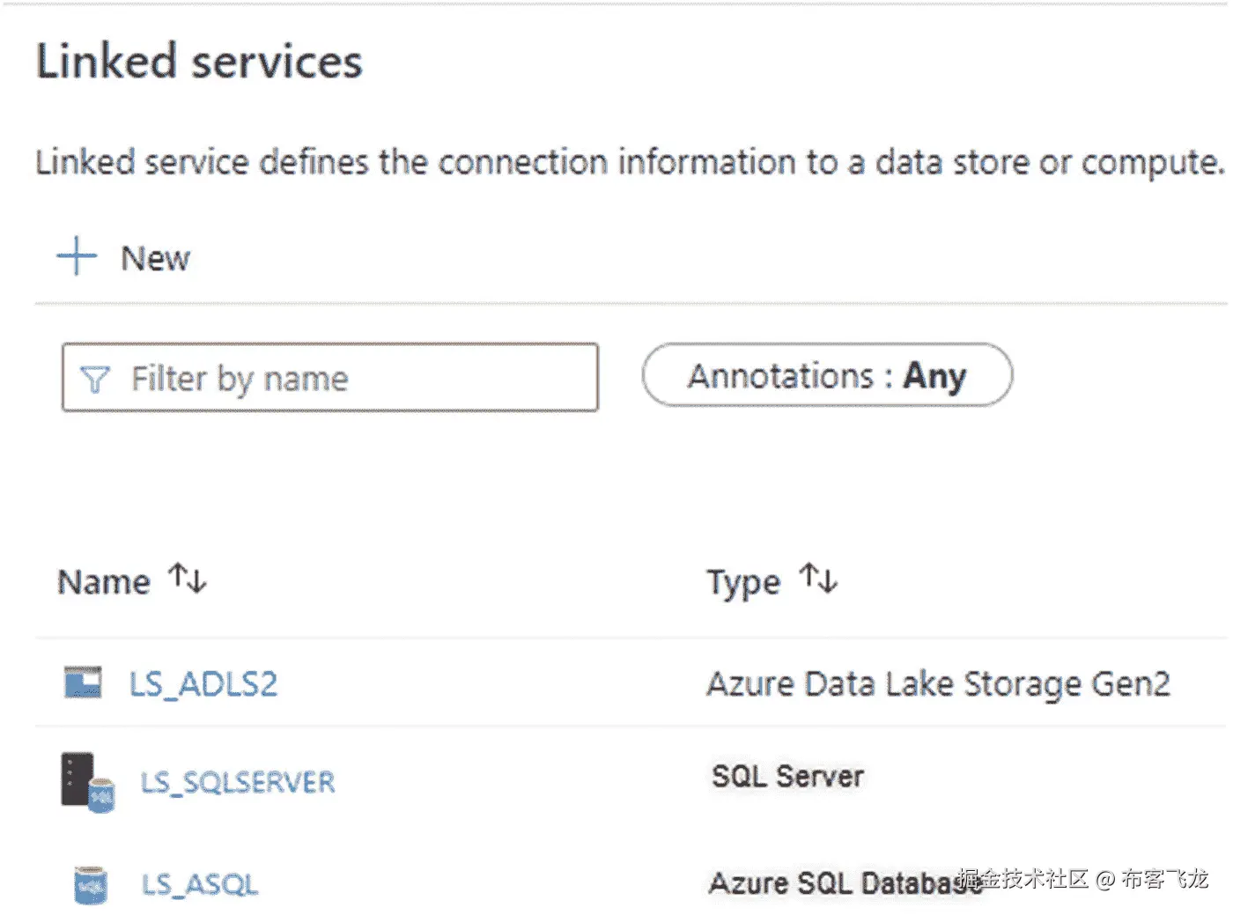
Task: Toggle sort arrows next to Name
Action: click(188, 579)
